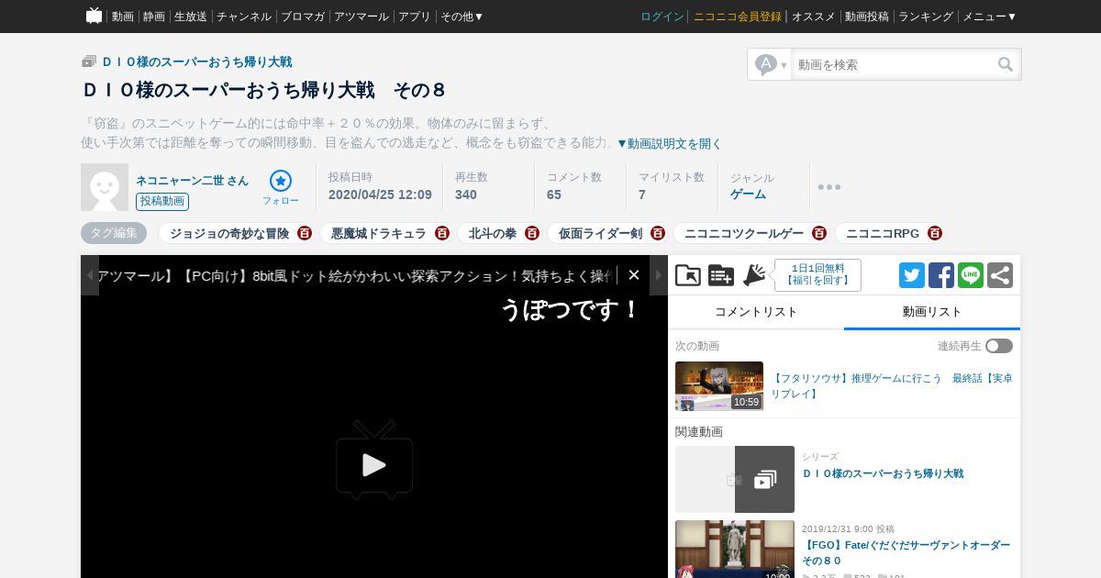1101x578 pixels.
Task: Click the search magnifier icon
Action: click(1006, 64)
